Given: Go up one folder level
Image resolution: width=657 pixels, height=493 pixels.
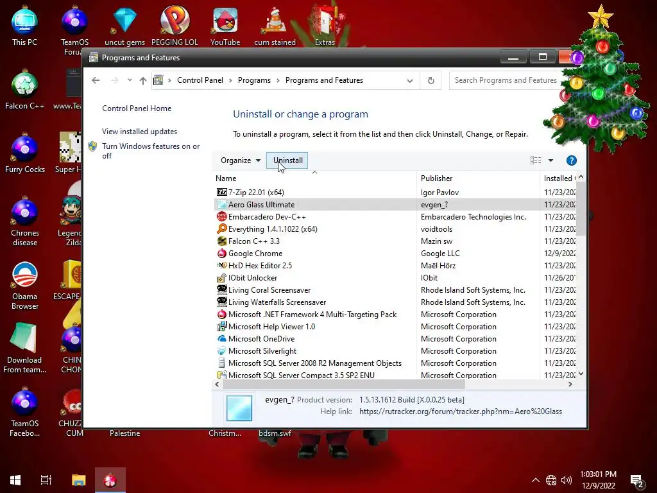Looking at the screenshot, I should pyautogui.click(x=143, y=80).
